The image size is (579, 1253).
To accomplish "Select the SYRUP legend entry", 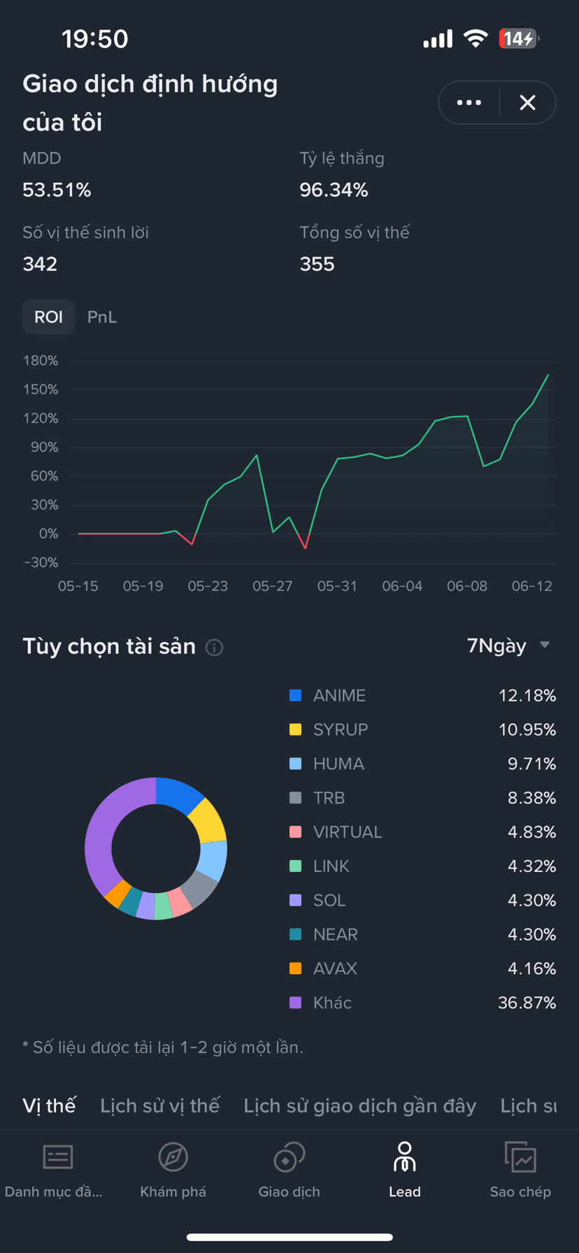I will (x=423, y=730).
